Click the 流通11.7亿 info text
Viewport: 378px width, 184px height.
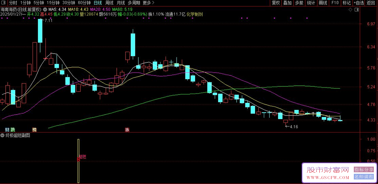tap(175, 14)
